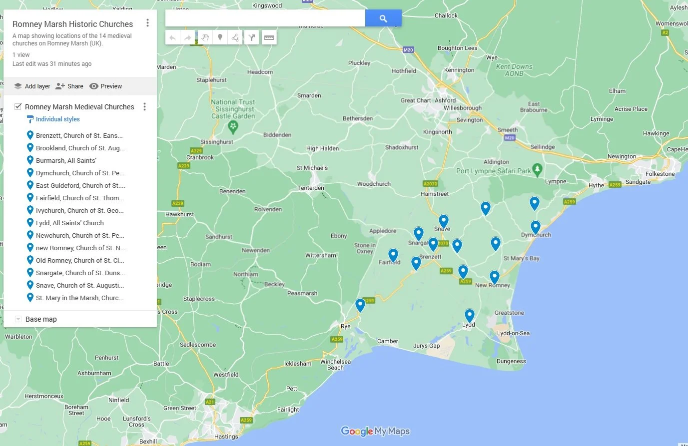Select the hand pan tool

[204, 37]
